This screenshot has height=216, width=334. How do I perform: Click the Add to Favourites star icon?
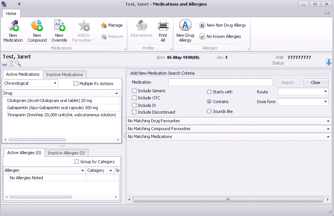point(84,25)
